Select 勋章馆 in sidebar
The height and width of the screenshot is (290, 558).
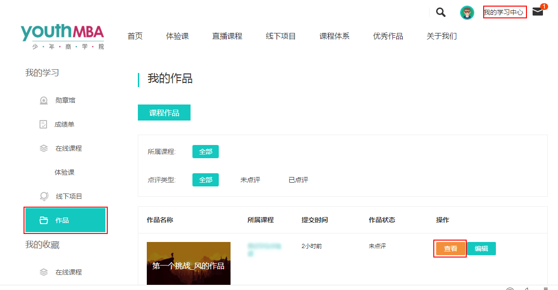pyautogui.click(x=65, y=100)
